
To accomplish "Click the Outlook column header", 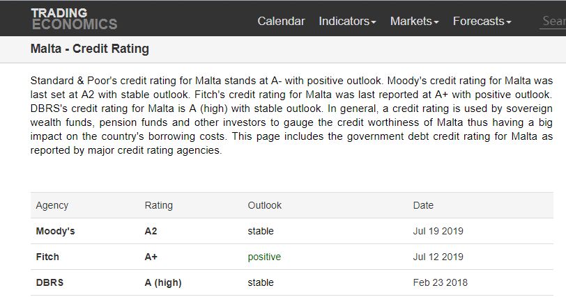I will point(265,205).
